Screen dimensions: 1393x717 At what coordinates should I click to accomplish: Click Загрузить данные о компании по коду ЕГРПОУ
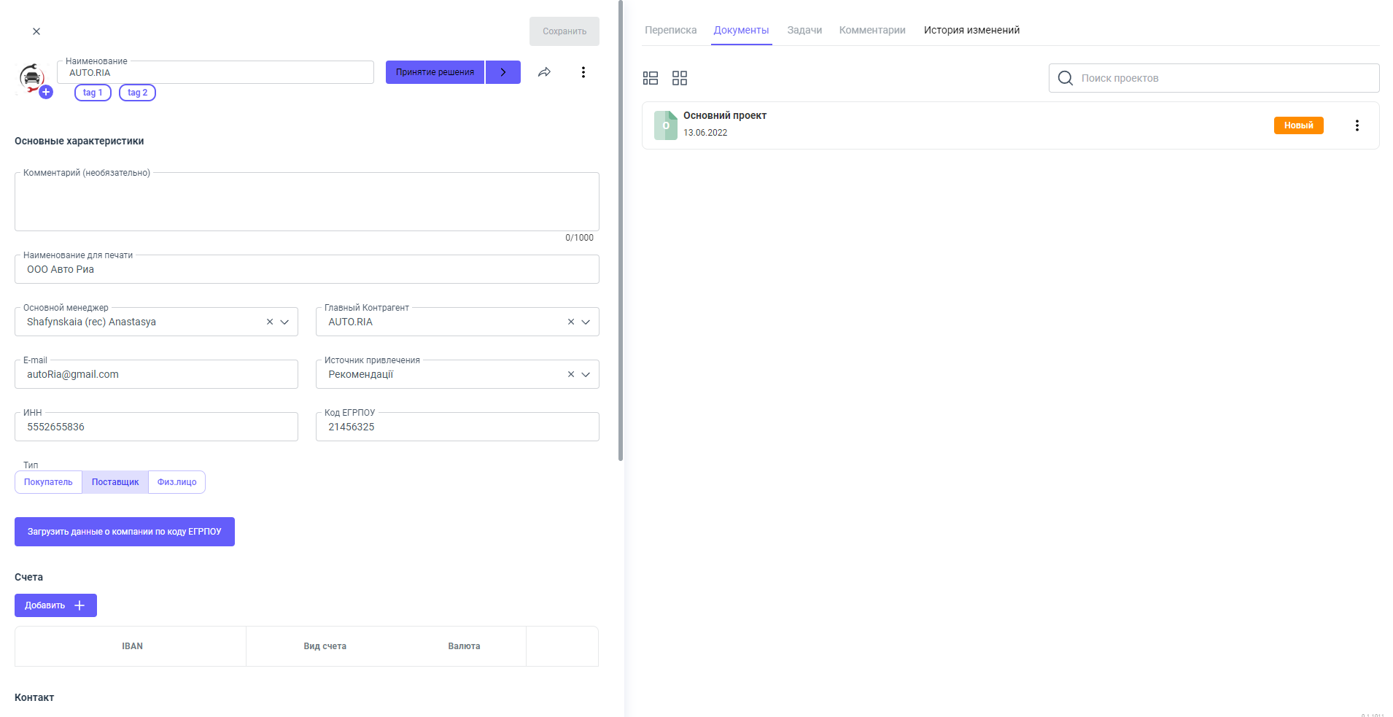click(125, 532)
